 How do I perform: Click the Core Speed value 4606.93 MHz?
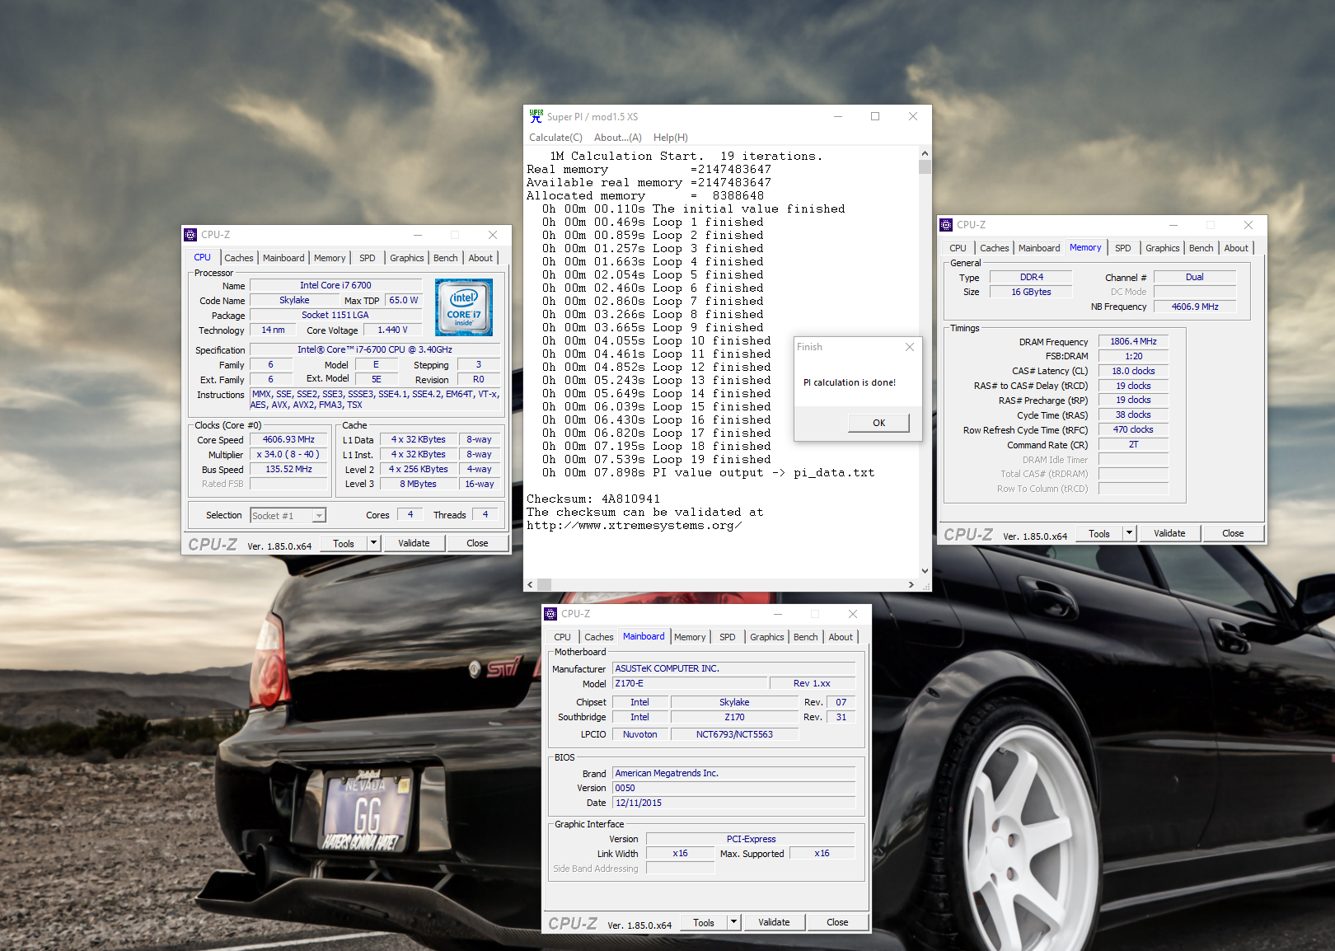(288, 440)
